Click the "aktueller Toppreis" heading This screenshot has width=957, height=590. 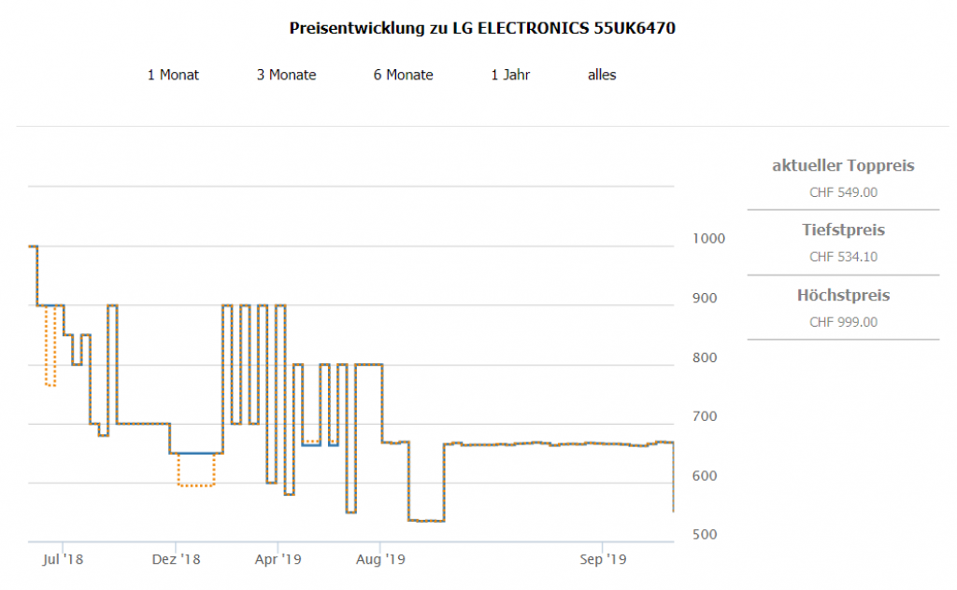[843, 166]
